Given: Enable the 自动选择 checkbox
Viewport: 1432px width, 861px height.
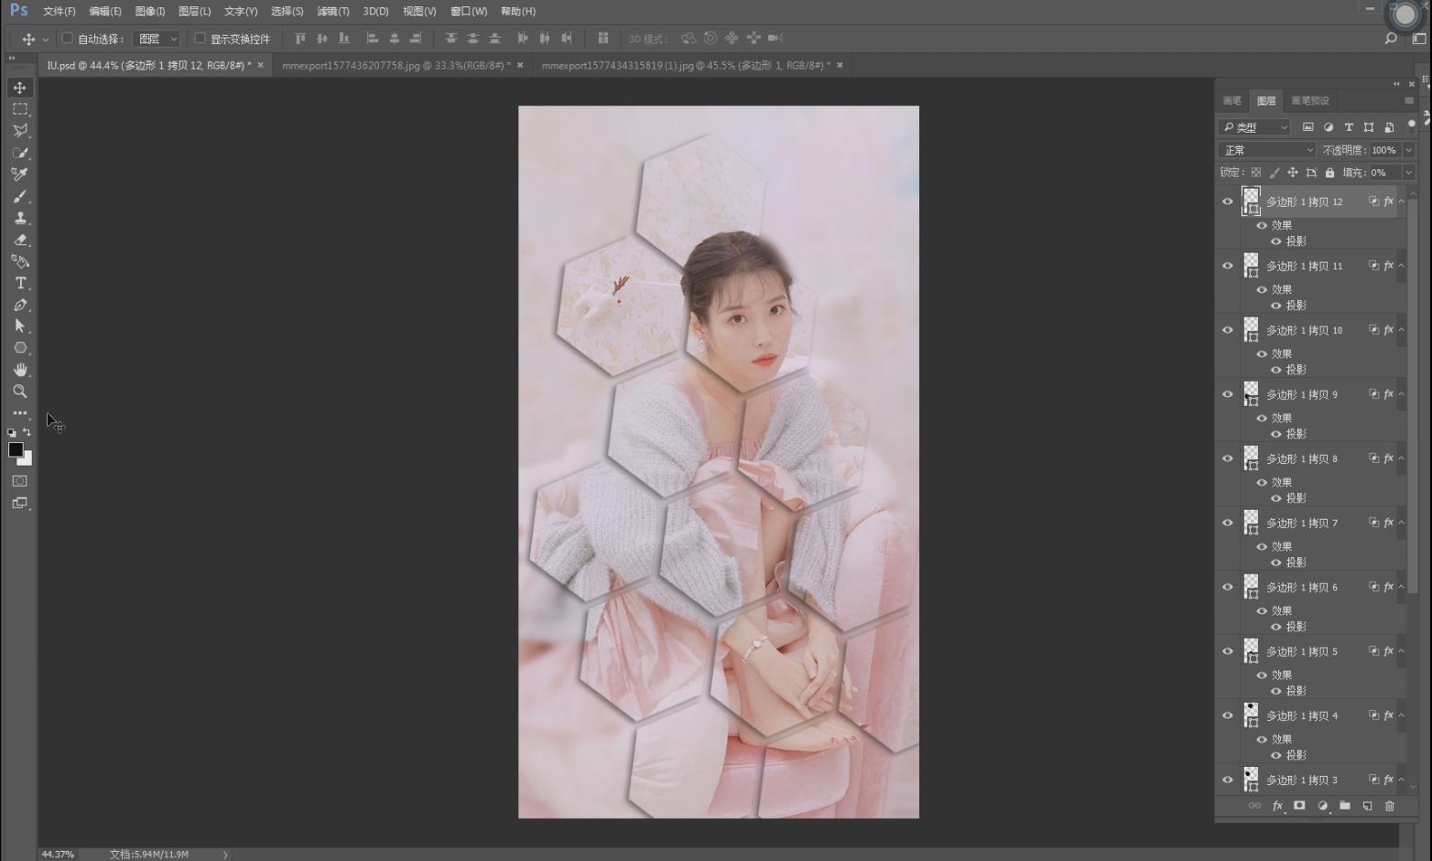Looking at the screenshot, I should (67, 38).
